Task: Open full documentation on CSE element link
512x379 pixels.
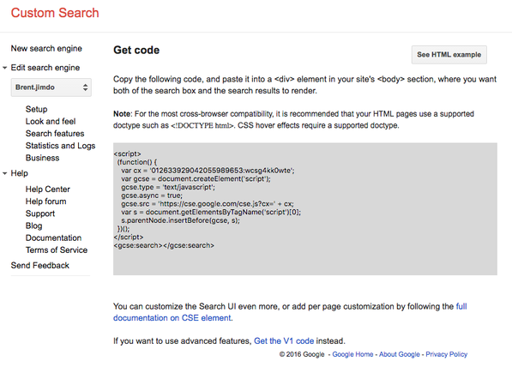Action: (290, 312)
